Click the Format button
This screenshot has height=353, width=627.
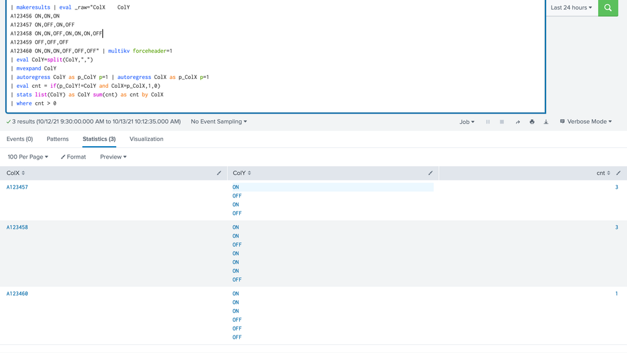[x=73, y=157]
